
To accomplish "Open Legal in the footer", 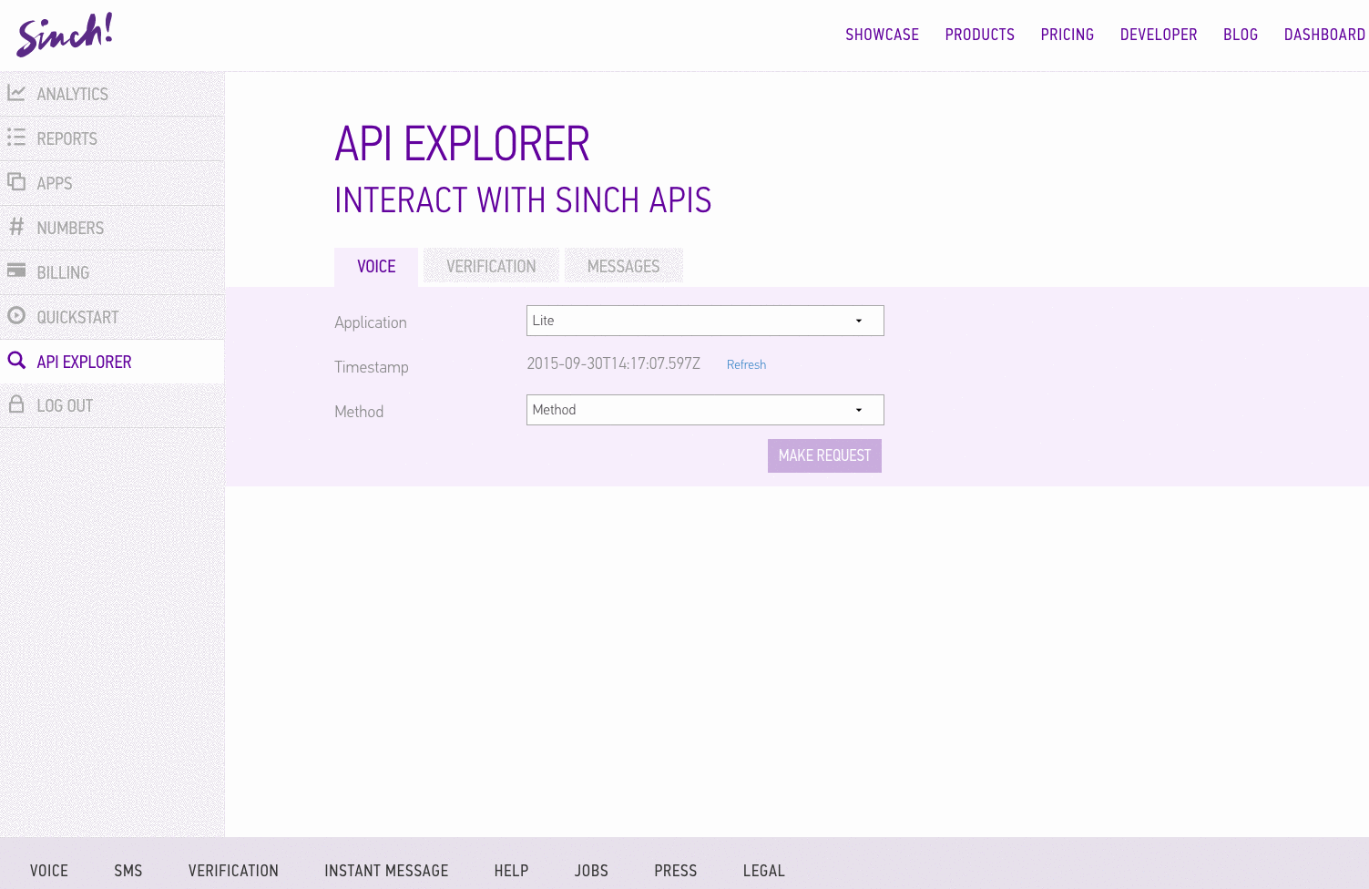I will 763,871.
